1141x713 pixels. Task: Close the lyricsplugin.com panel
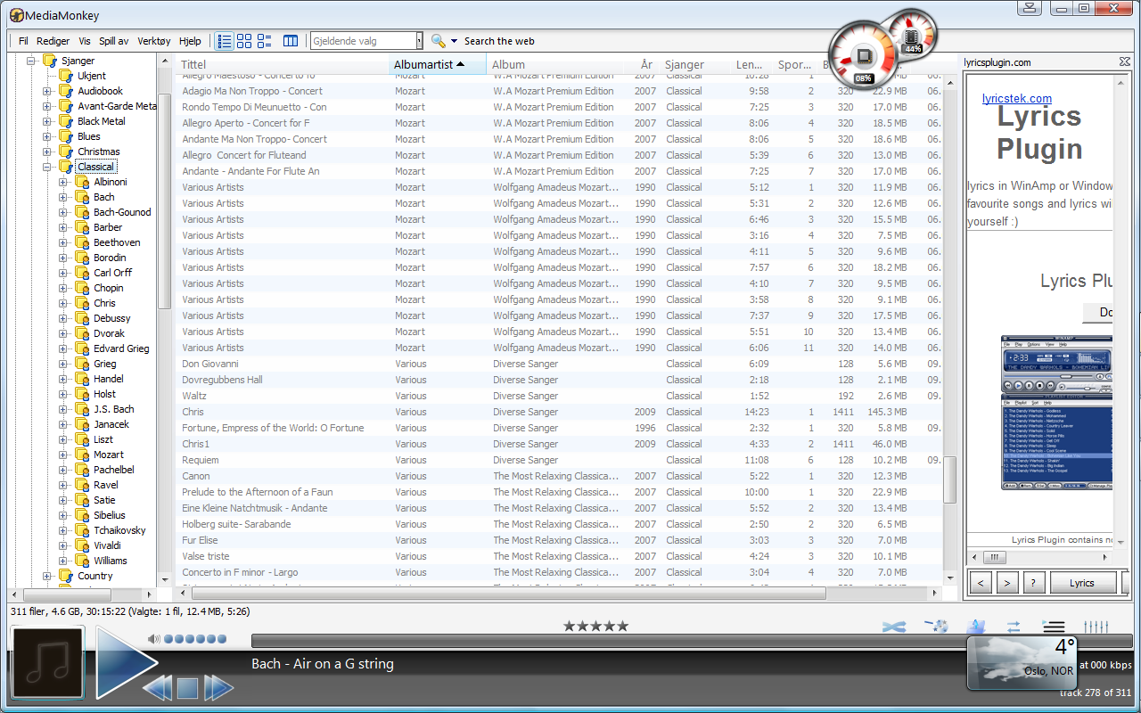[1125, 61]
